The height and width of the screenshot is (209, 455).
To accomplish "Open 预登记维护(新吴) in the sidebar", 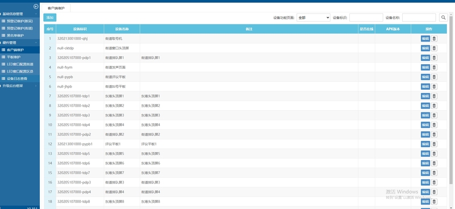I will [20, 21].
